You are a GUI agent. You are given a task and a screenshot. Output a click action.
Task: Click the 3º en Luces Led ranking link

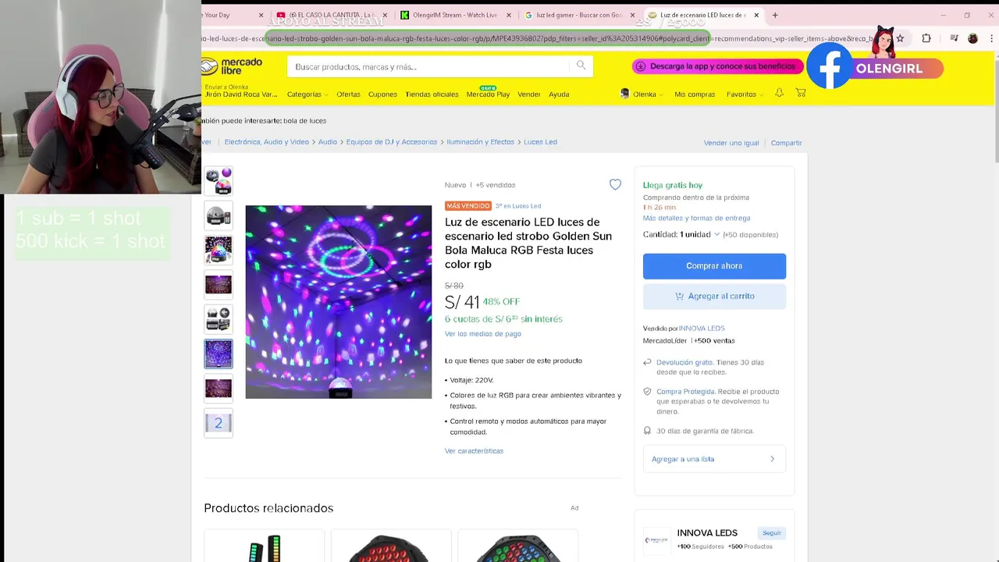518,206
